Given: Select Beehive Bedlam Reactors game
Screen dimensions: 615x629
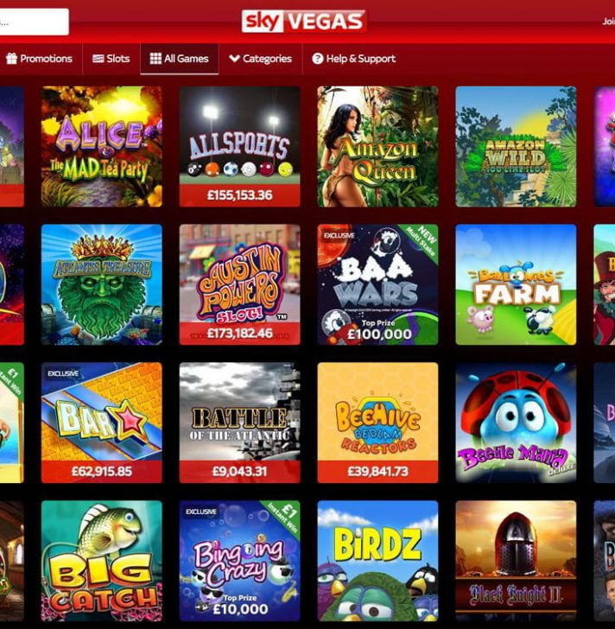Looking at the screenshot, I should [x=377, y=423].
